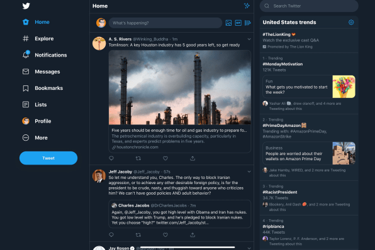The height and width of the screenshot is (250, 375).
Task: Like the A. S. Rivers tweet
Action: point(165,158)
